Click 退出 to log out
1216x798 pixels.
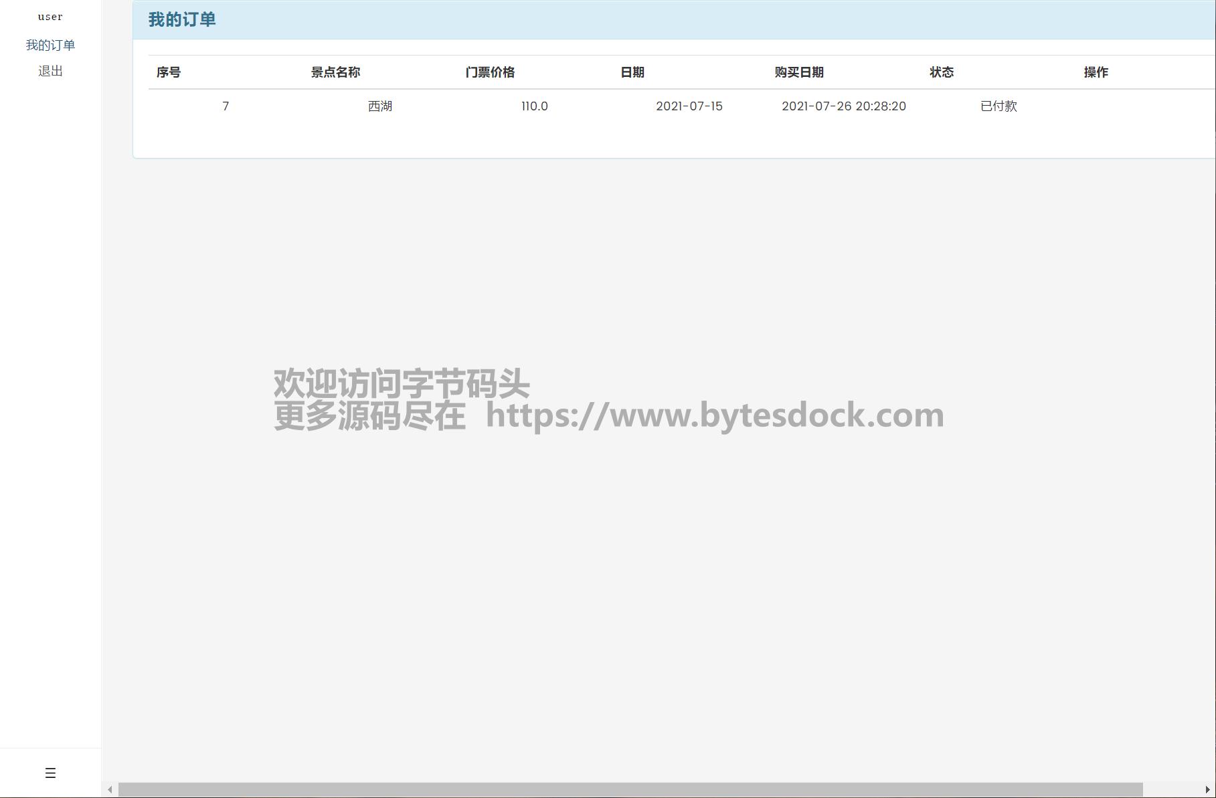click(x=50, y=72)
